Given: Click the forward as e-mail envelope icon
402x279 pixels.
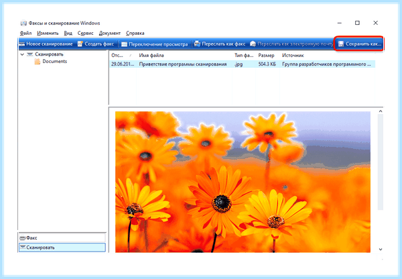Looking at the screenshot, I should tap(253, 44).
